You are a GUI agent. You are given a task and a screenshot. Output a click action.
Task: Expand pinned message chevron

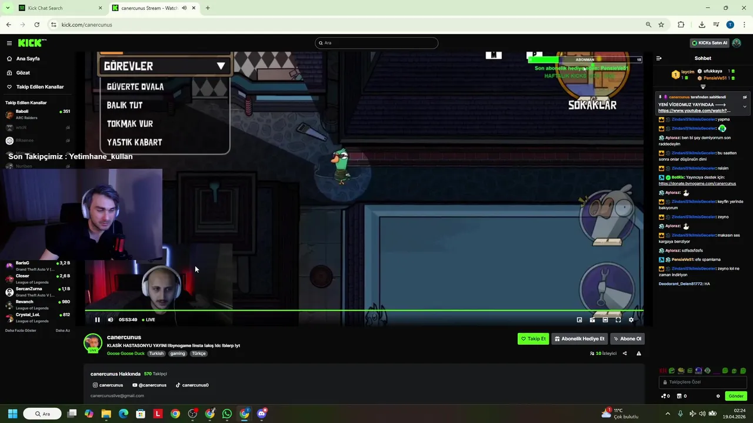pyautogui.click(x=745, y=106)
